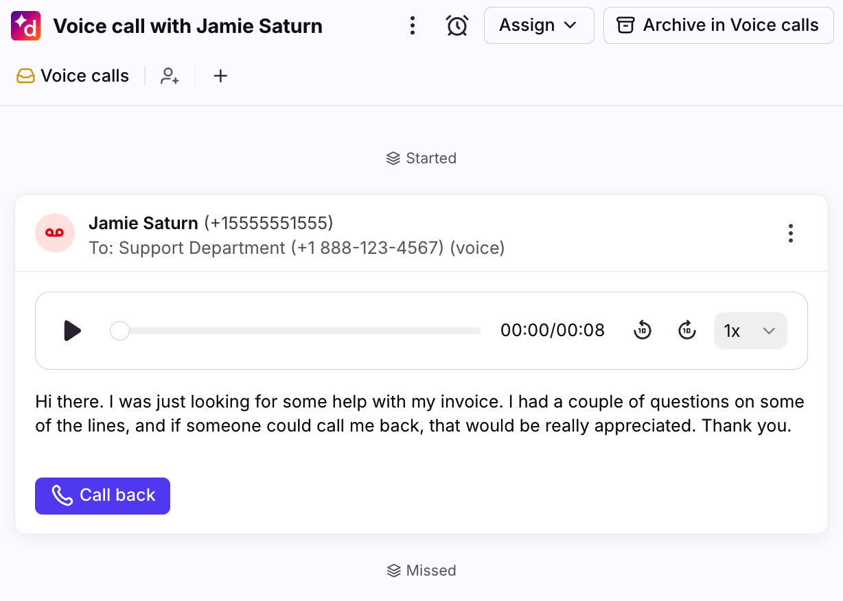Image resolution: width=843 pixels, height=601 pixels.
Task: Click the plus icon beside Voice calls
Action: [x=220, y=76]
